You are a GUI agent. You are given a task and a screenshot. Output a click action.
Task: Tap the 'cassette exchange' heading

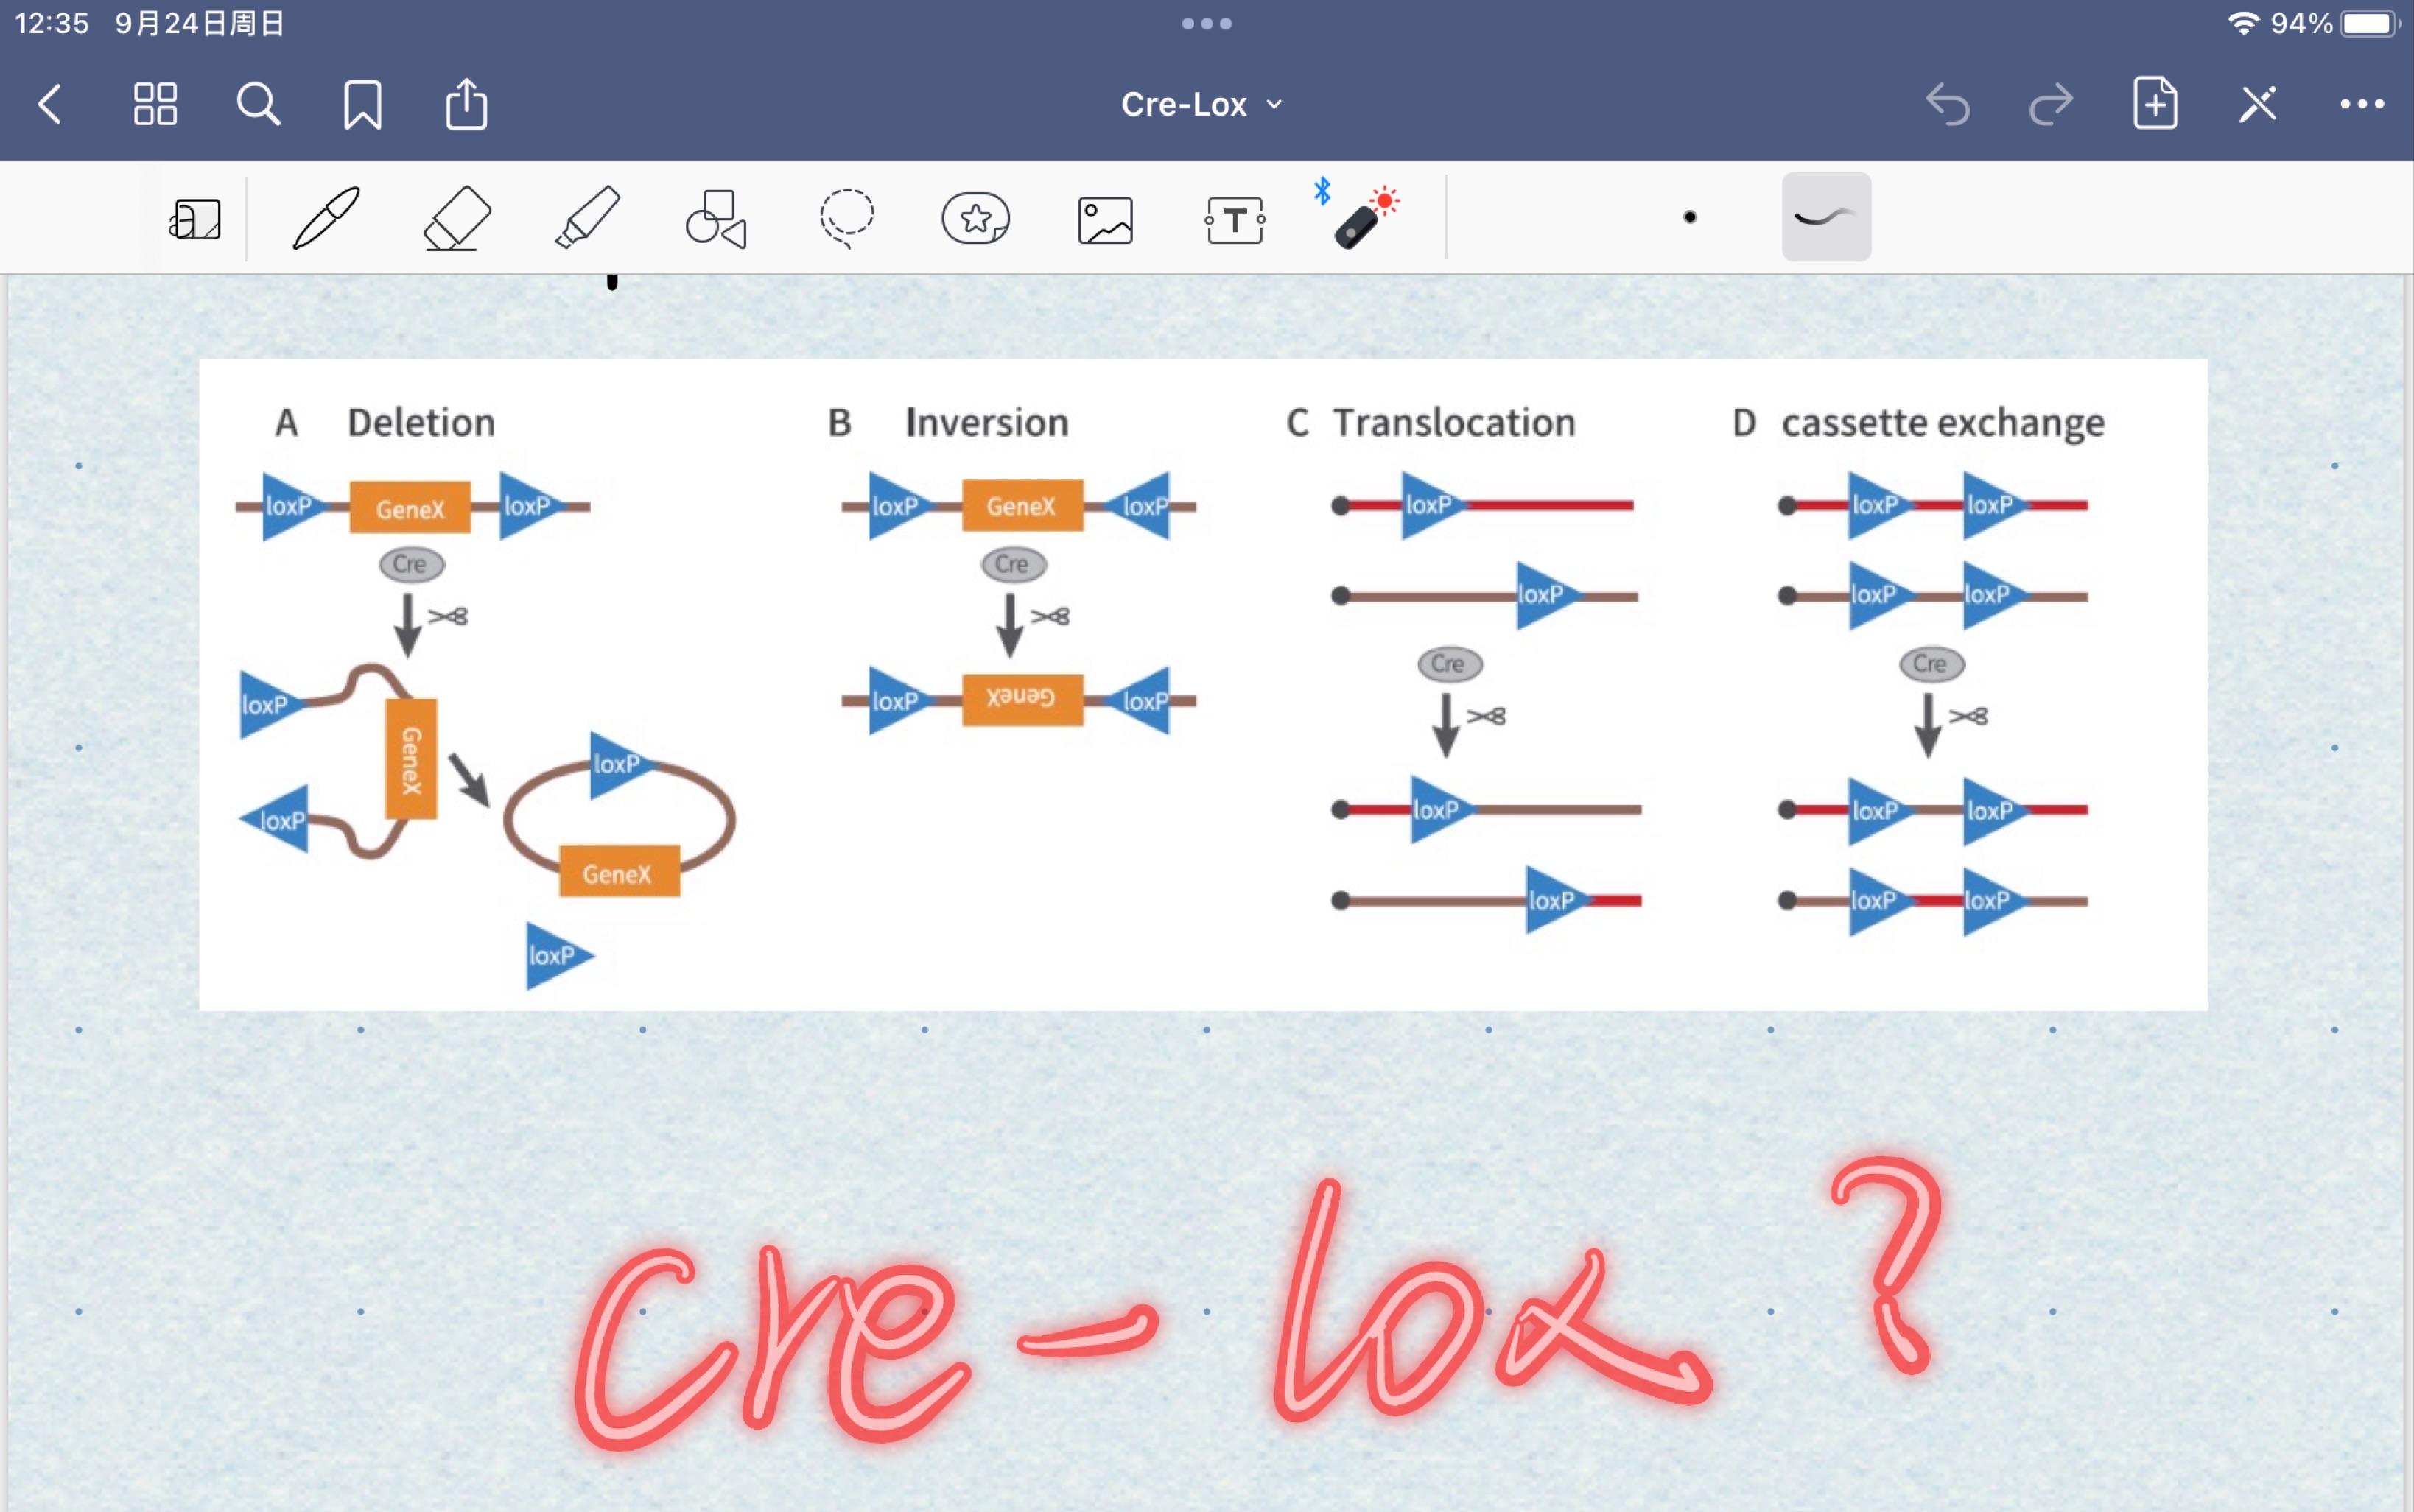point(1943,424)
